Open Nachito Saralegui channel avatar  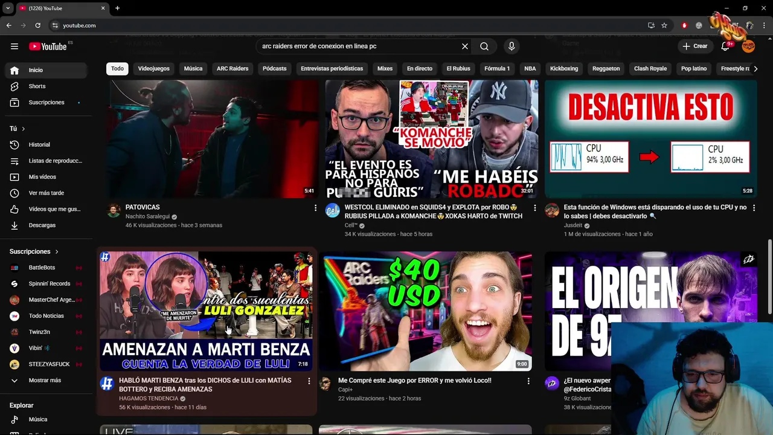click(114, 211)
